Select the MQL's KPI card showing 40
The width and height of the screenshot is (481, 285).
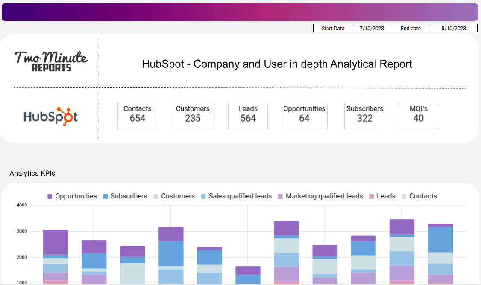tap(418, 116)
